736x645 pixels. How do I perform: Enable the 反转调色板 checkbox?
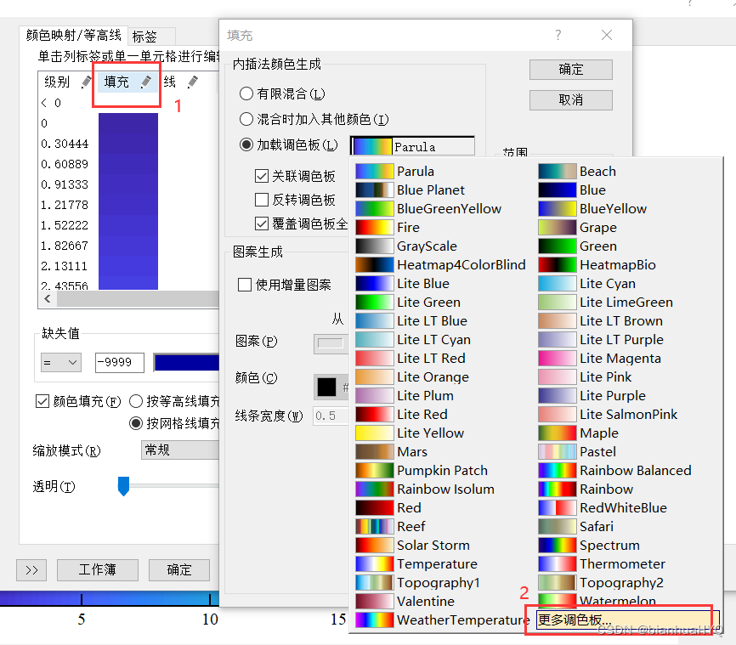pyautogui.click(x=262, y=201)
